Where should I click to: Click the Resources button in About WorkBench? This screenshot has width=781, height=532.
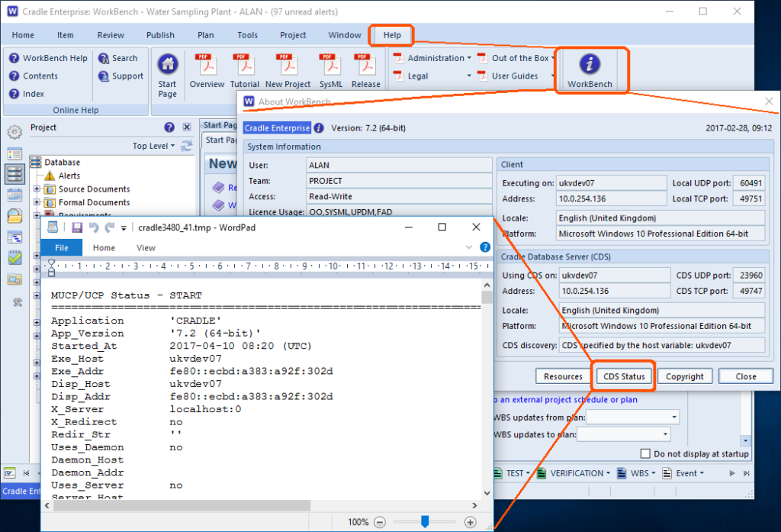pyautogui.click(x=562, y=376)
